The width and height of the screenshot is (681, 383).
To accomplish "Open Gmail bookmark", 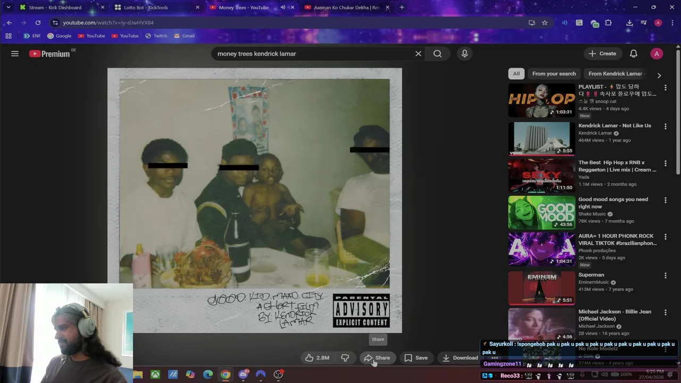I will pyautogui.click(x=184, y=36).
